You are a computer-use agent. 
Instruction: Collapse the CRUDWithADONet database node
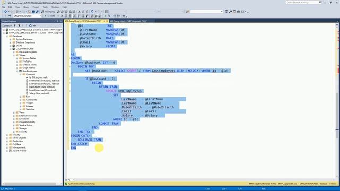point(10,49)
